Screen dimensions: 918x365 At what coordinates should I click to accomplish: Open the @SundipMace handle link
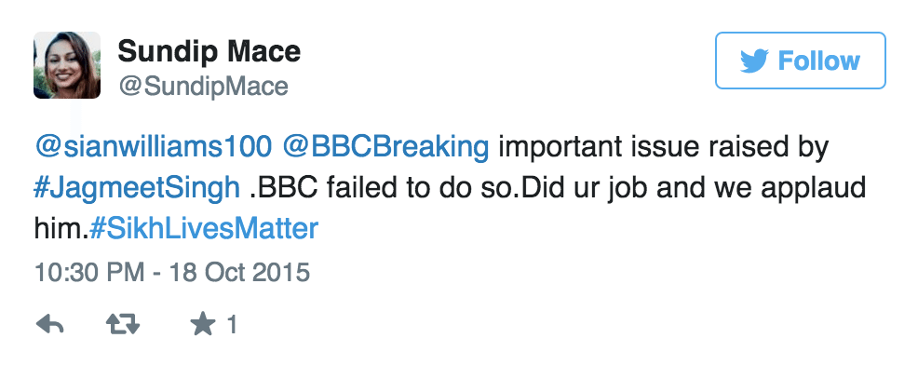(203, 87)
